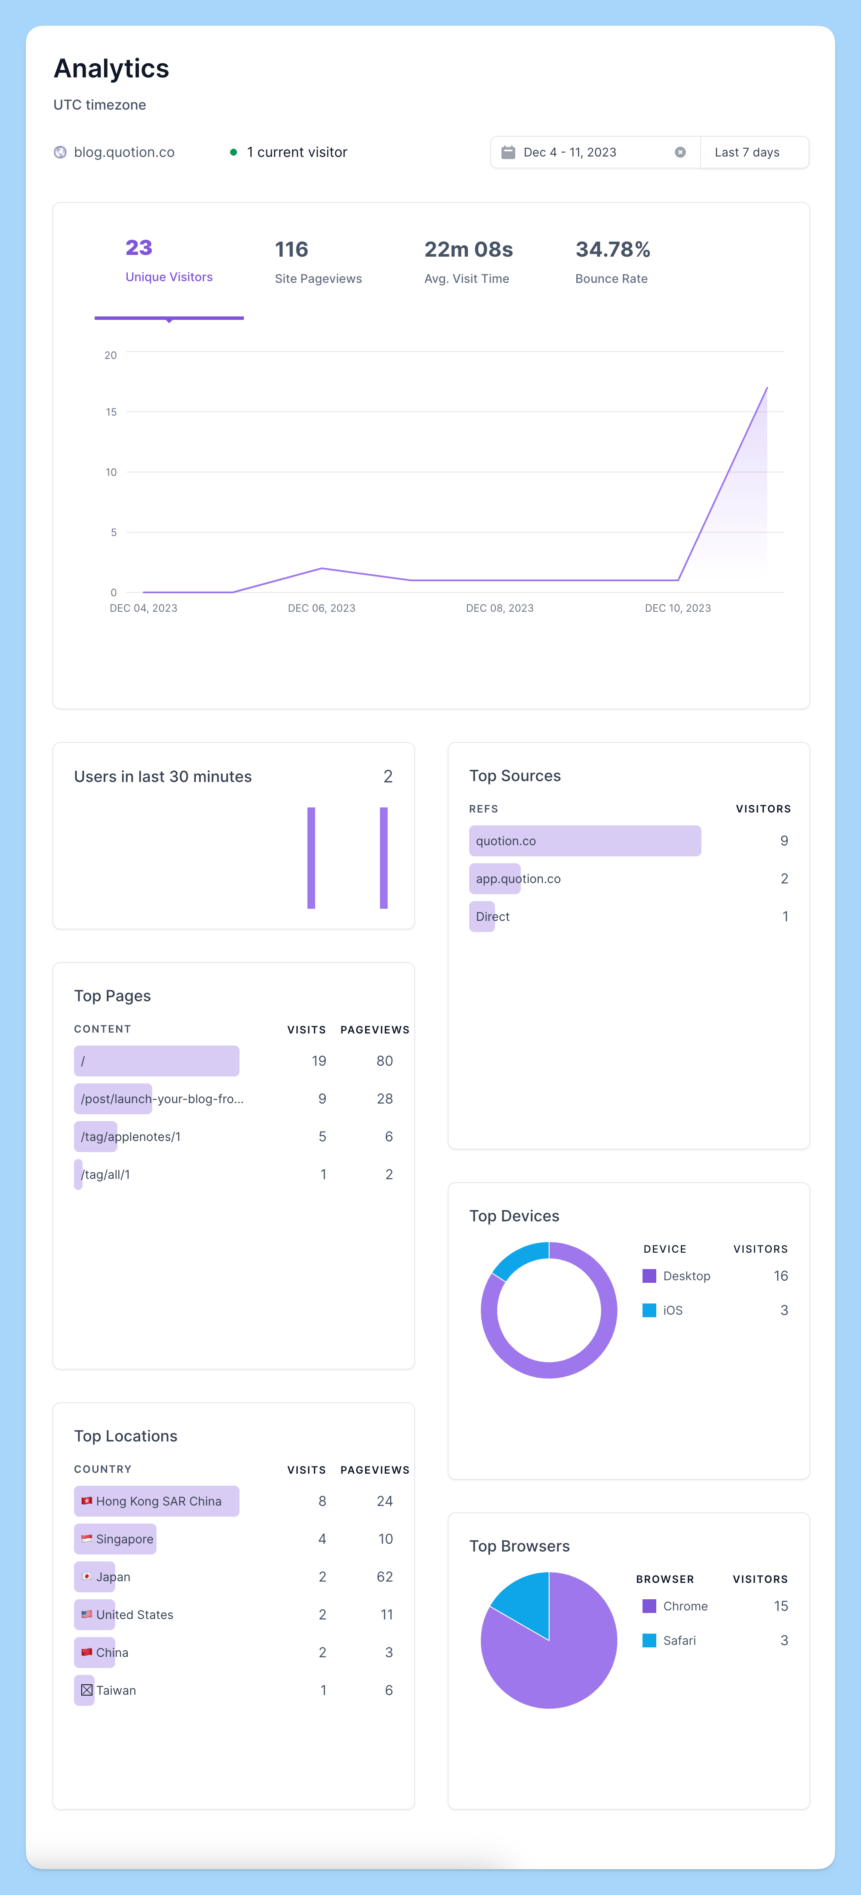Click the Singapore flag icon
The height and width of the screenshot is (1895, 861).
point(87,1538)
